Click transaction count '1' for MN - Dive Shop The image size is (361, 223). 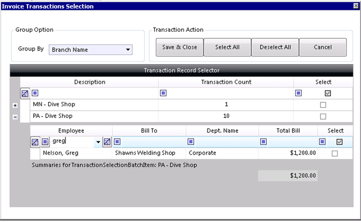point(226,105)
